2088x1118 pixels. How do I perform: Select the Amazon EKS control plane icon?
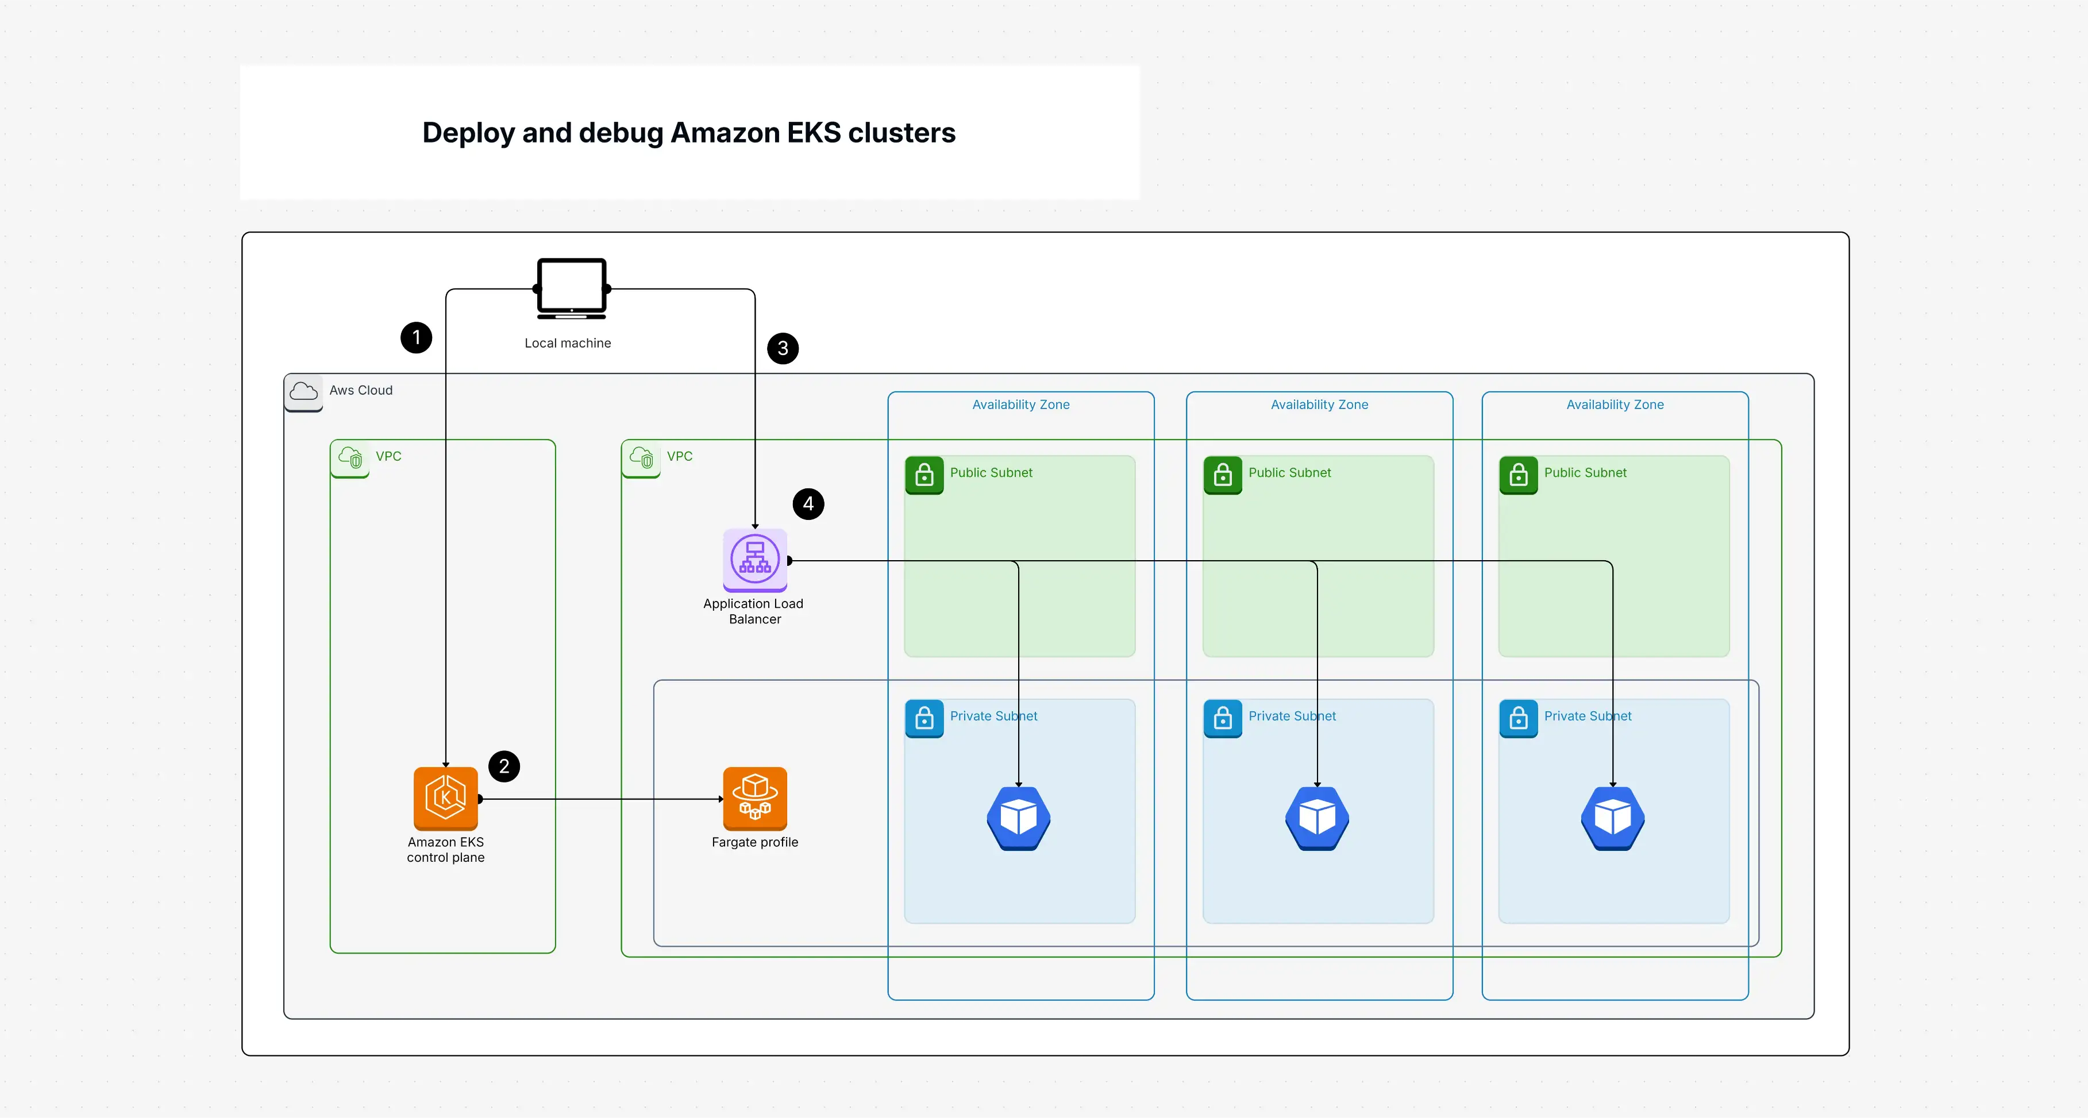[x=446, y=798]
